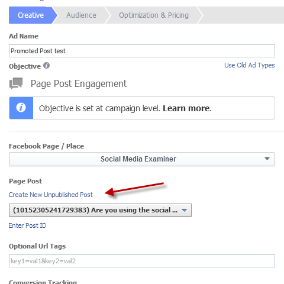Click the blue info icon in notice box

click(21, 108)
